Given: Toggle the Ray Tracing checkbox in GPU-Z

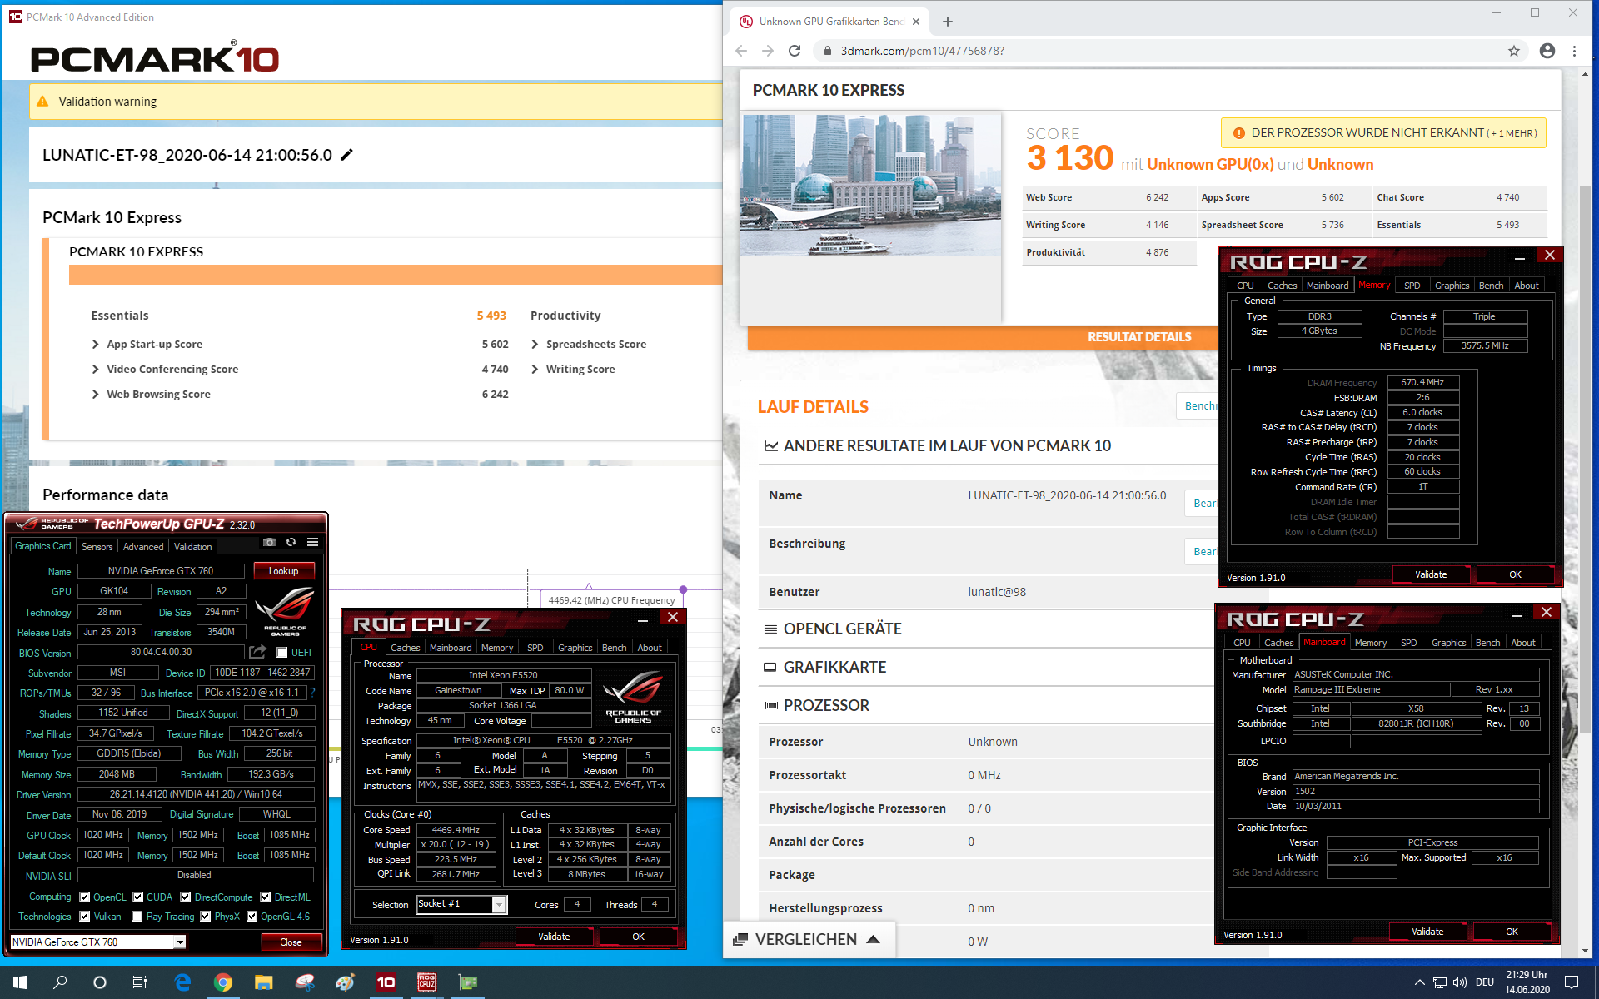Looking at the screenshot, I should 137,916.
